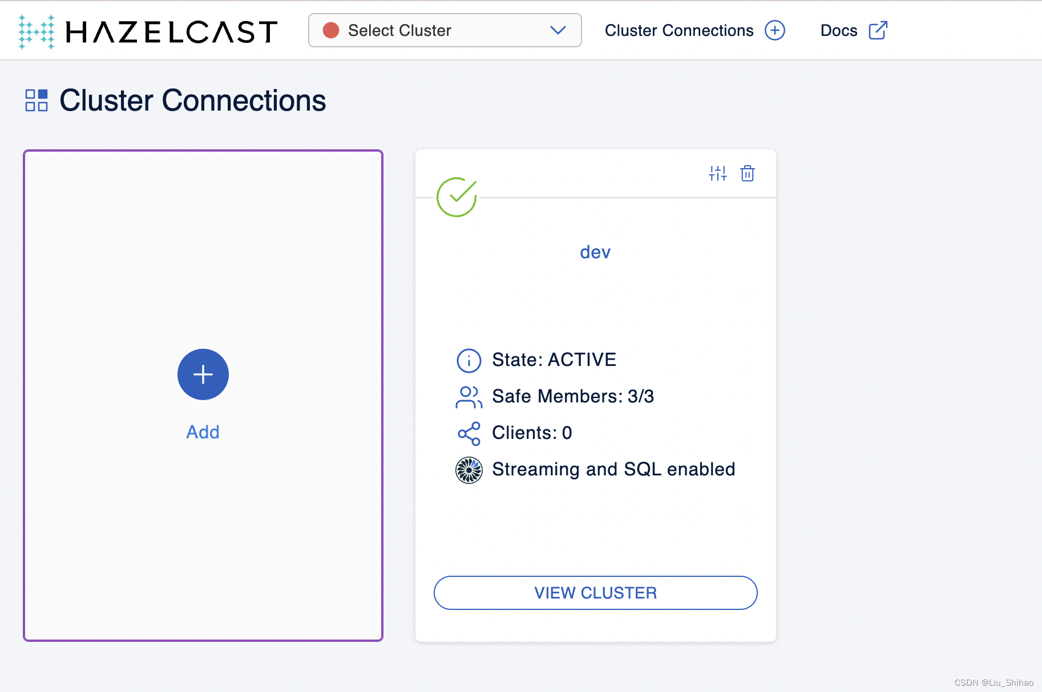The width and height of the screenshot is (1042, 692).
Task: Open dev cluster settings sliders icon
Action: coord(718,173)
